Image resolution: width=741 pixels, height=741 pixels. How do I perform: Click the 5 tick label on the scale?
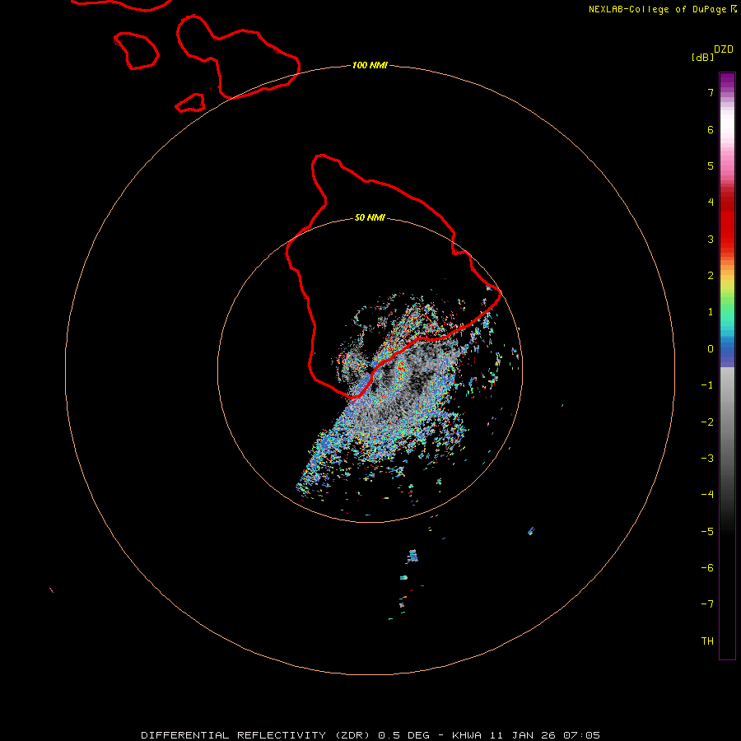tap(711, 165)
